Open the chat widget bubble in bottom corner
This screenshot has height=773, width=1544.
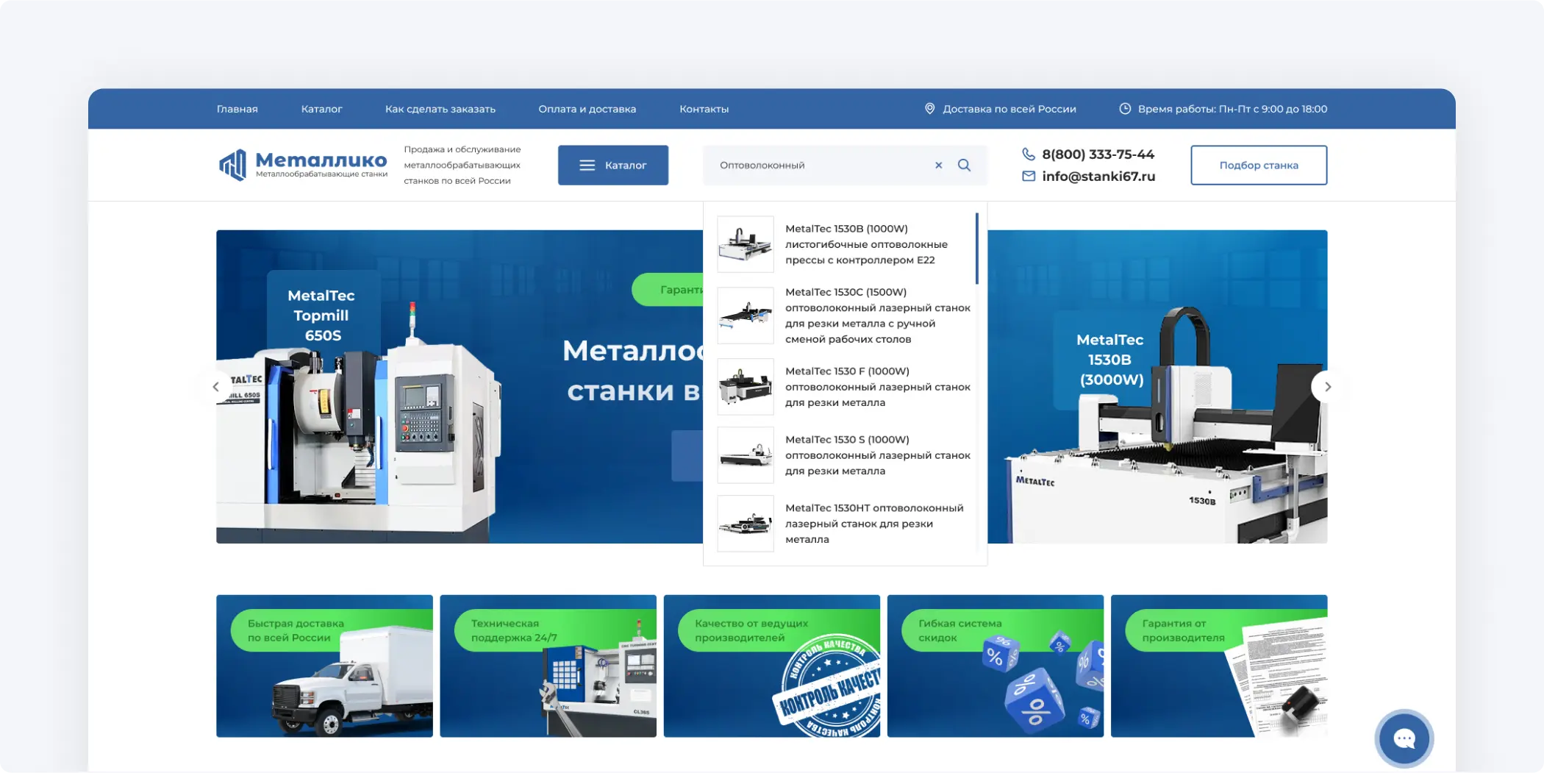pyautogui.click(x=1404, y=738)
